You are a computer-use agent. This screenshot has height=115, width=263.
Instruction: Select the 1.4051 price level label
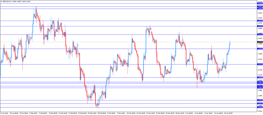point(260,82)
